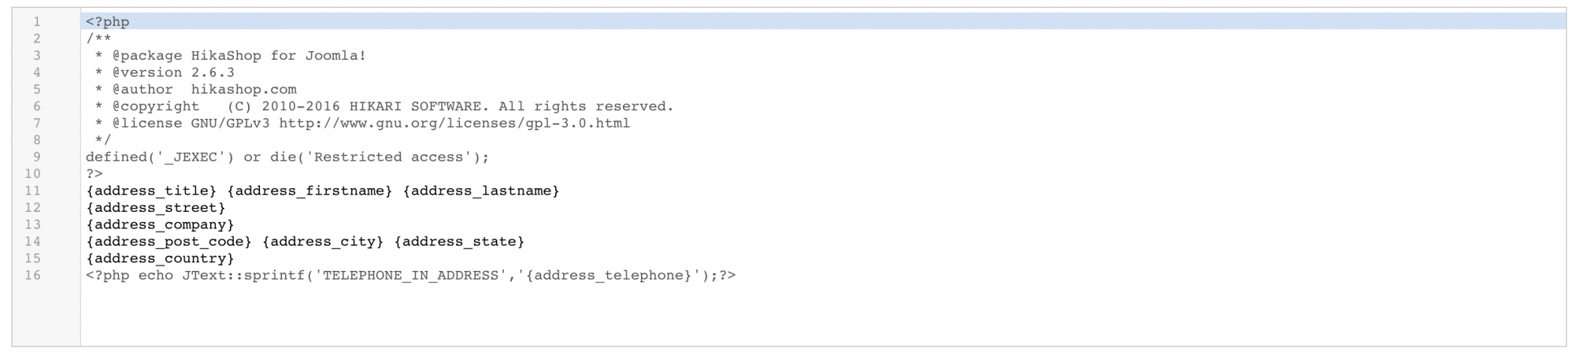Screen dimensions: 1575x356
Task: Click line number 9 in the gutter
Action: coord(36,158)
